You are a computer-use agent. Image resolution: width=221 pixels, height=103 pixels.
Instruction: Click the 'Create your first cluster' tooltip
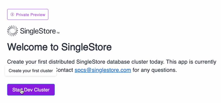pos(31,71)
